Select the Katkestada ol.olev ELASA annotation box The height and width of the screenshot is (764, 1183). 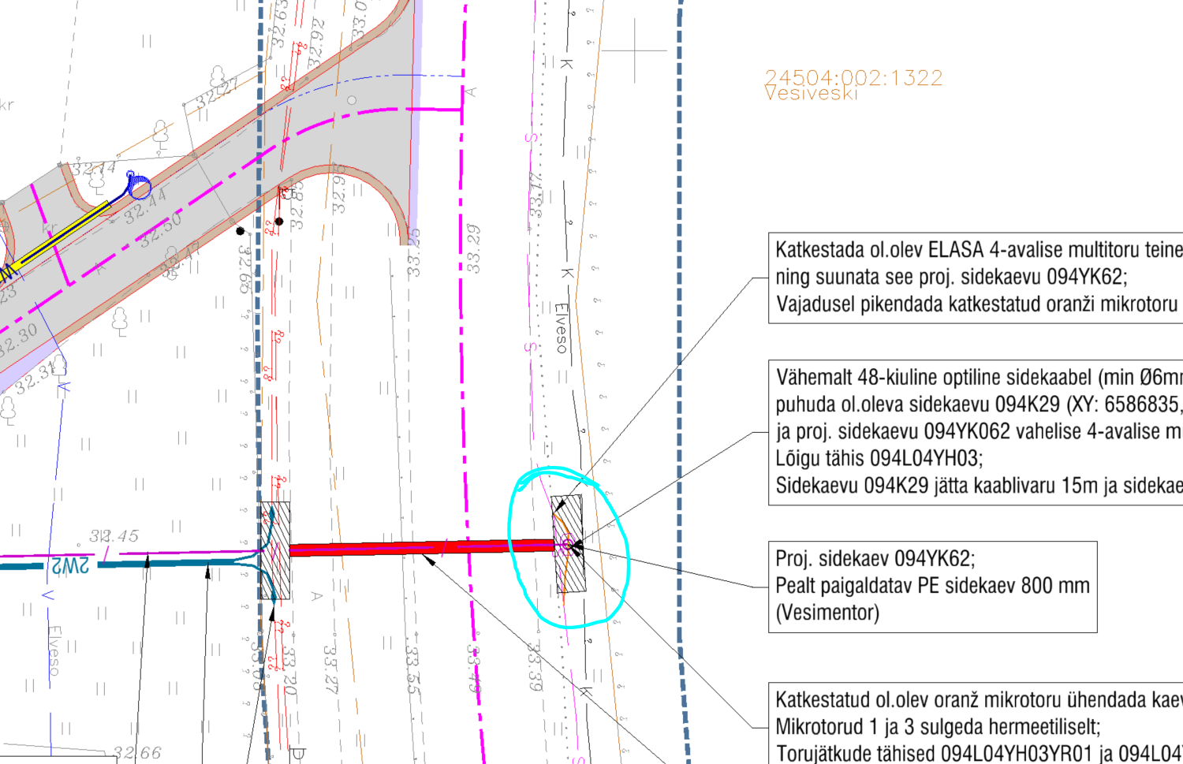pos(976,277)
